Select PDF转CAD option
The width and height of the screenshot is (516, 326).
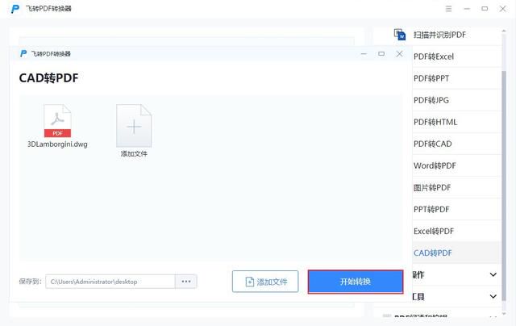(x=432, y=144)
